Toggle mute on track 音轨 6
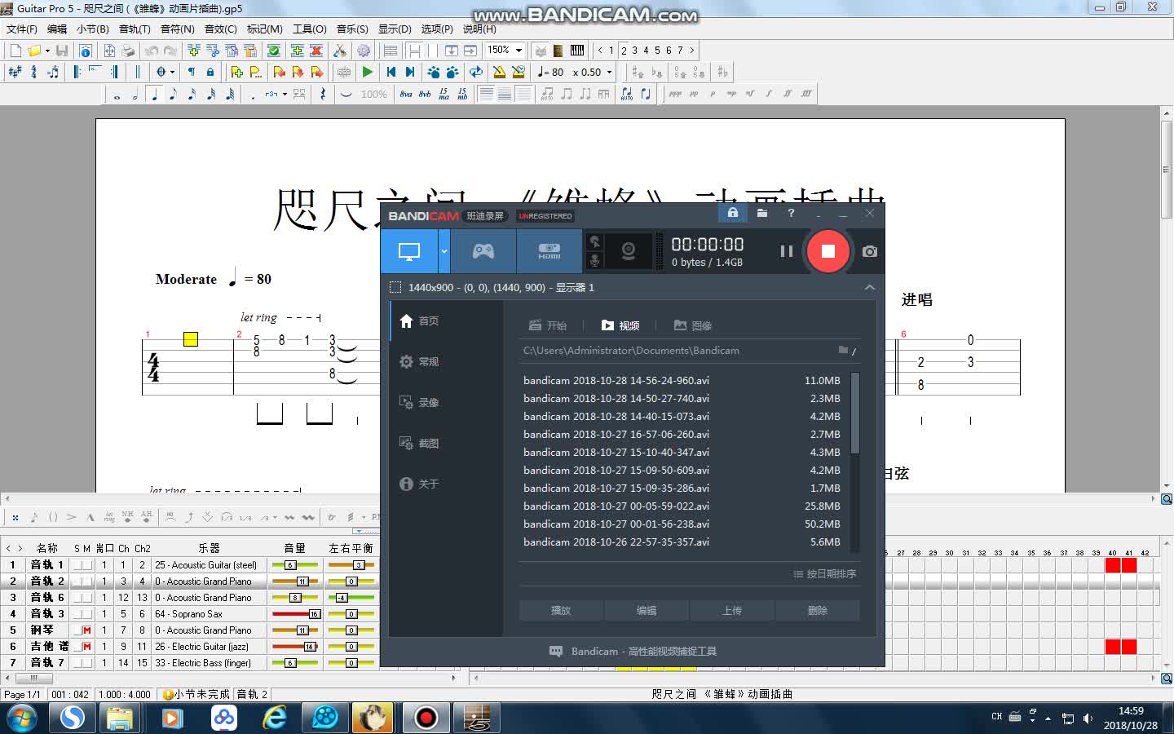 tap(87, 597)
